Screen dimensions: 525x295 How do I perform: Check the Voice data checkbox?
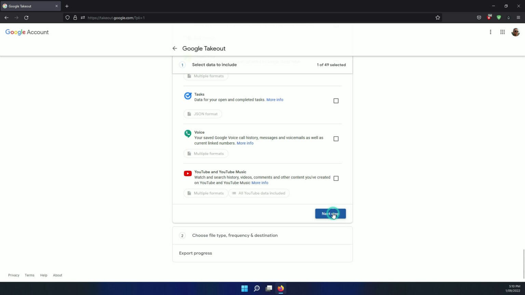pyautogui.click(x=336, y=139)
